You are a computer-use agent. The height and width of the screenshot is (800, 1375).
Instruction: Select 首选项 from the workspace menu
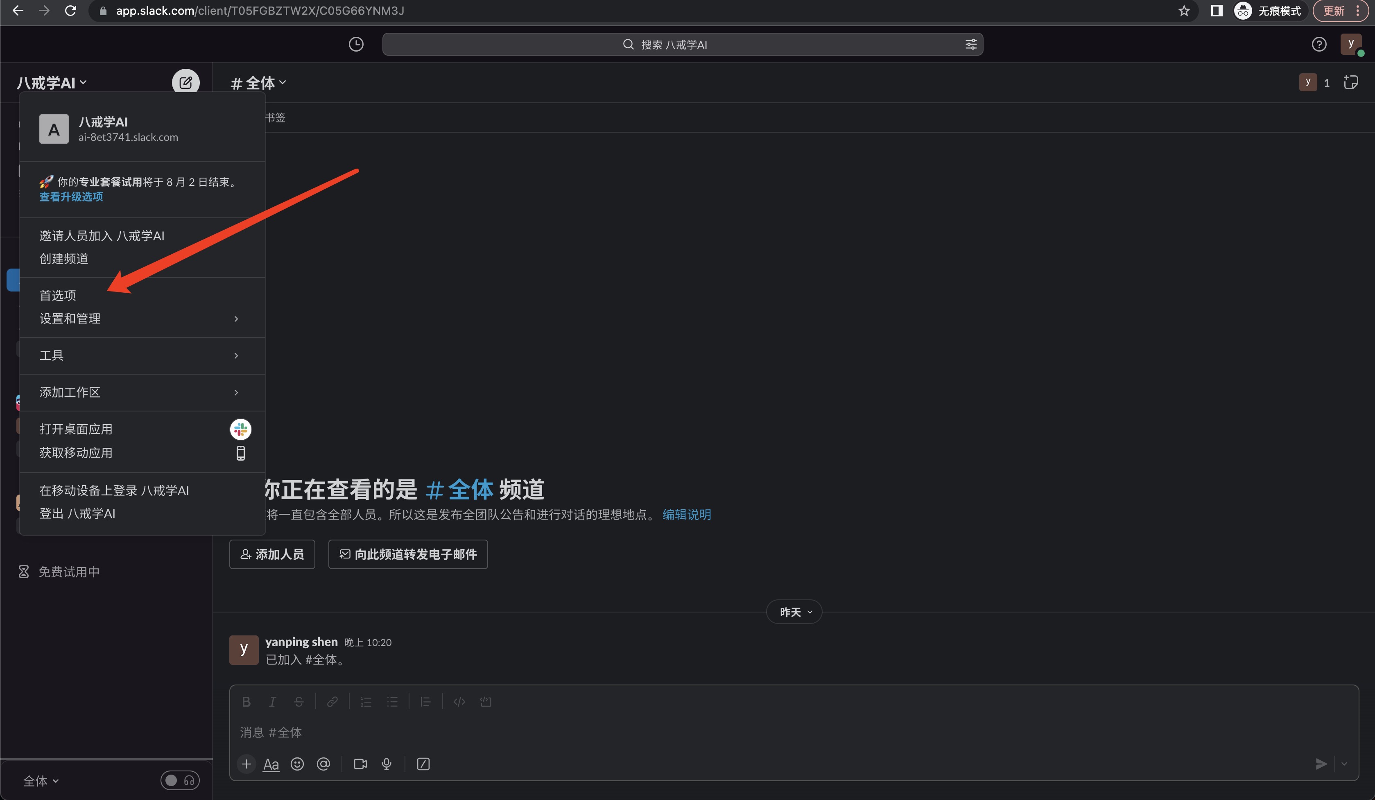point(58,295)
